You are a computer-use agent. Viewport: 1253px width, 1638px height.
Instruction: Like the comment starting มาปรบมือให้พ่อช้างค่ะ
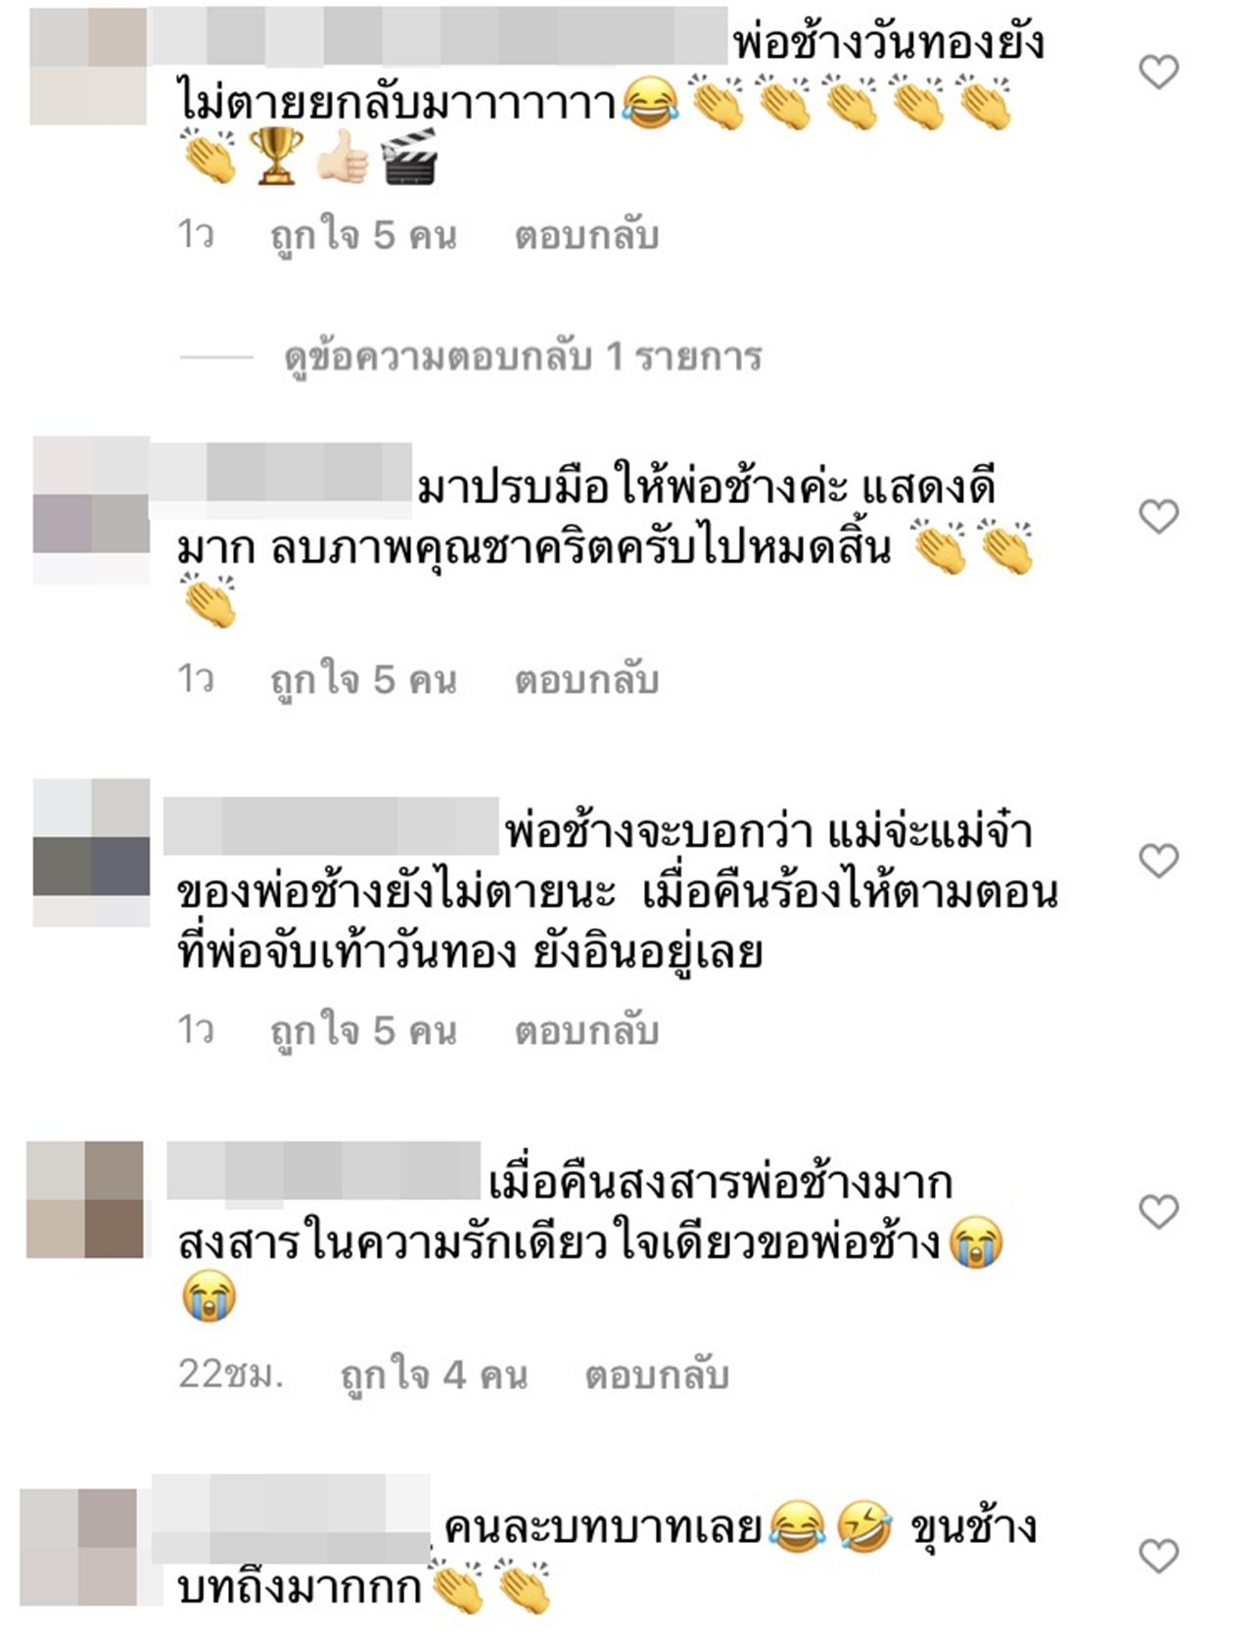[1159, 516]
